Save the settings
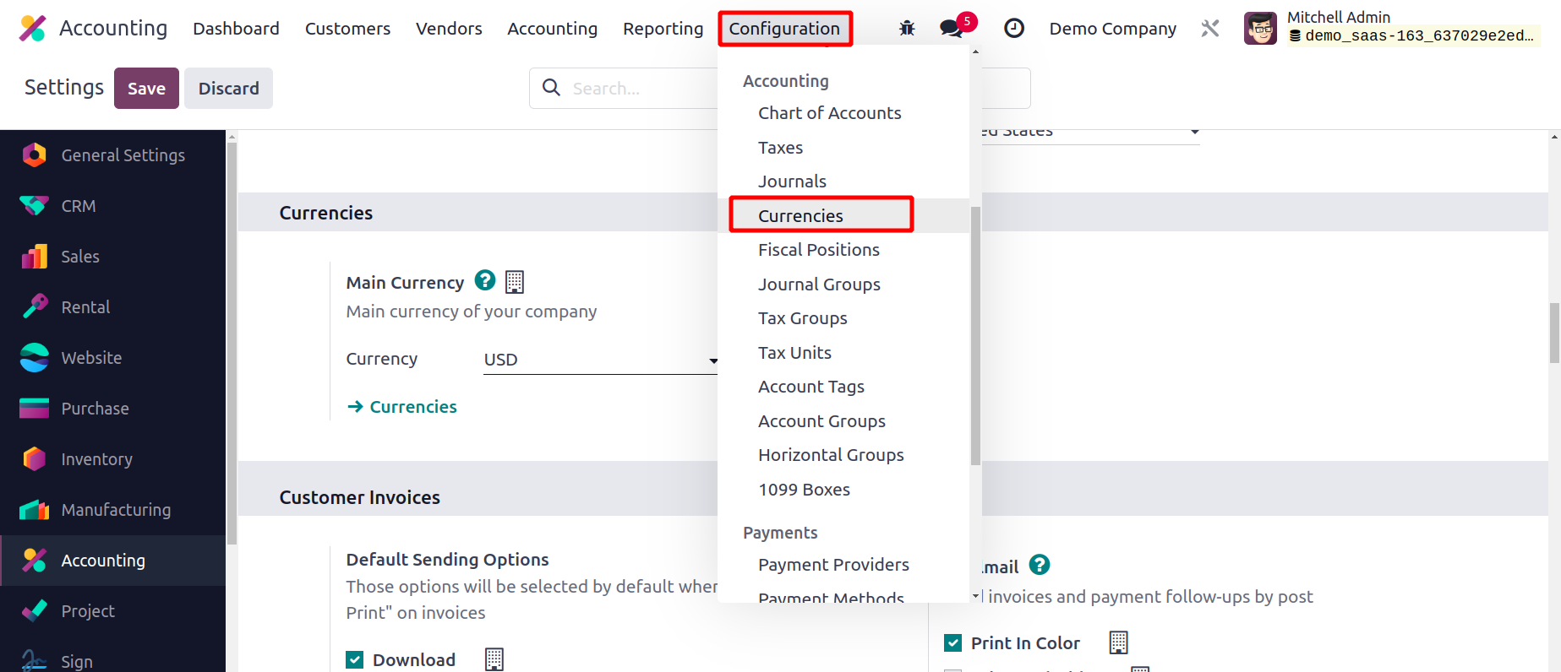The width and height of the screenshot is (1561, 672). click(146, 89)
